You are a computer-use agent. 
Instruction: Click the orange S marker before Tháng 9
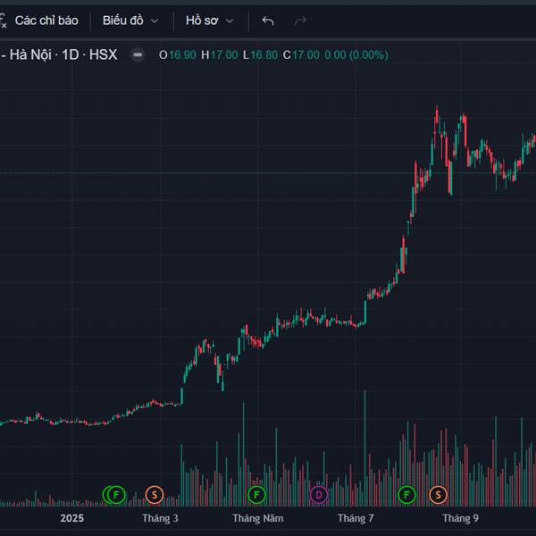point(438,494)
